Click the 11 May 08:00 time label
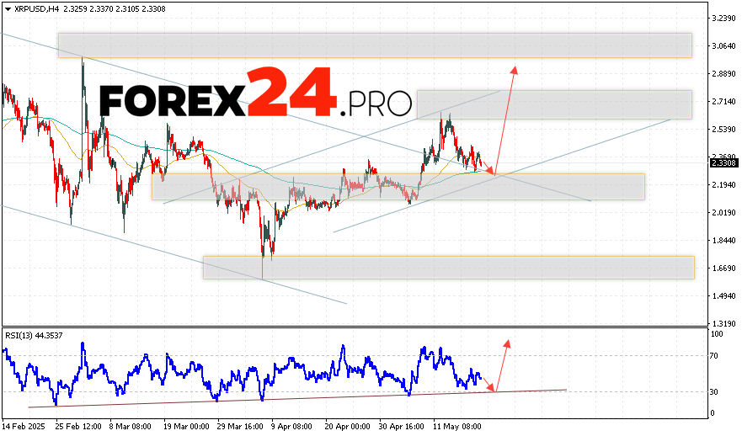This screenshot has width=742, height=436. click(x=458, y=427)
